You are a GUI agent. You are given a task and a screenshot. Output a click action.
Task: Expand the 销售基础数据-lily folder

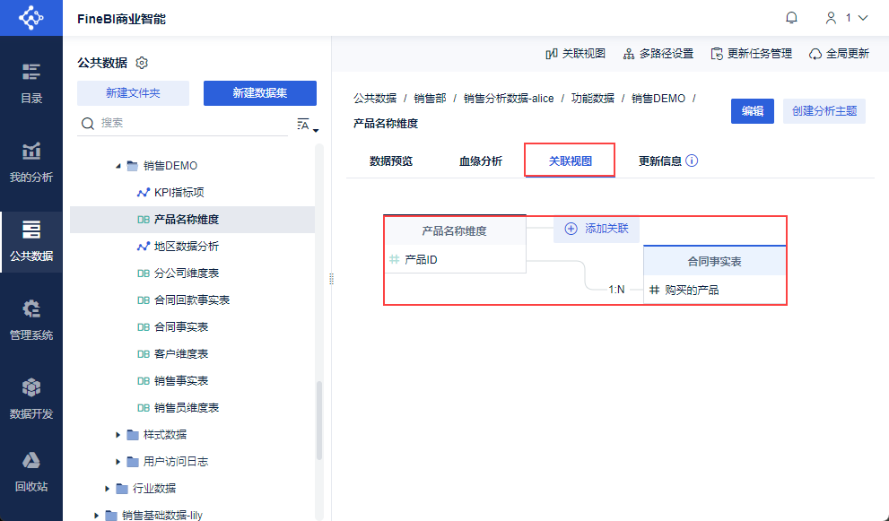click(96, 516)
